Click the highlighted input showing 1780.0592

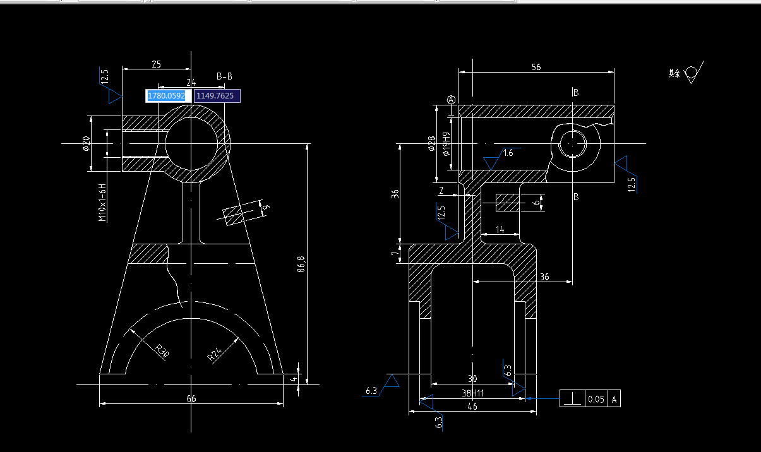click(x=165, y=95)
